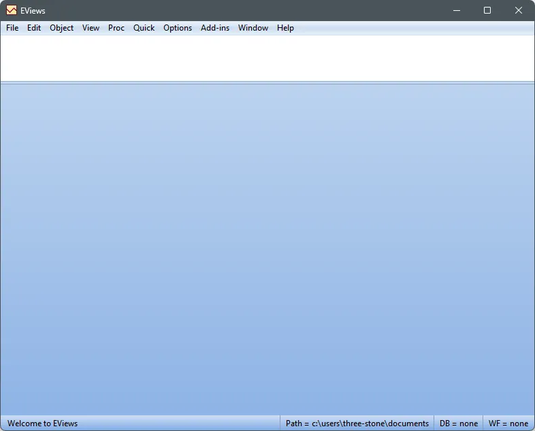The width and height of the screenshot is (535, 431).
Task: Open the Object menu
Action: (x=61, y=28)
